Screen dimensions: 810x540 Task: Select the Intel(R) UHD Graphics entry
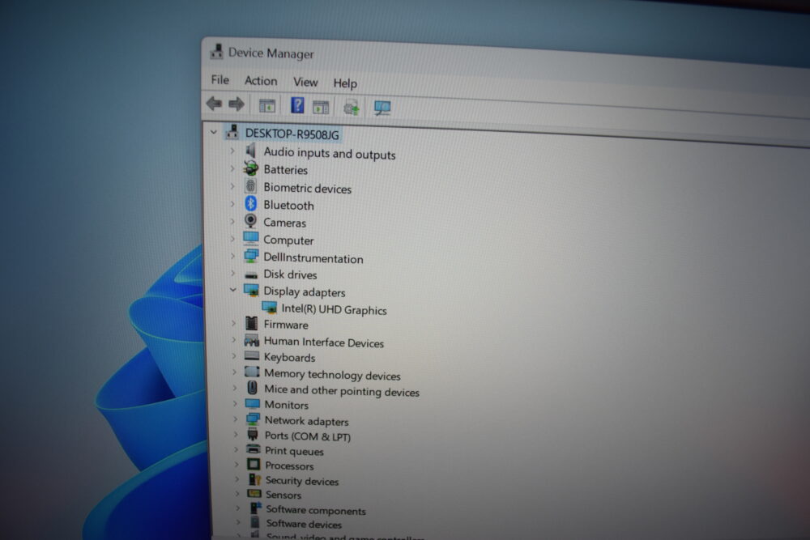335,310
